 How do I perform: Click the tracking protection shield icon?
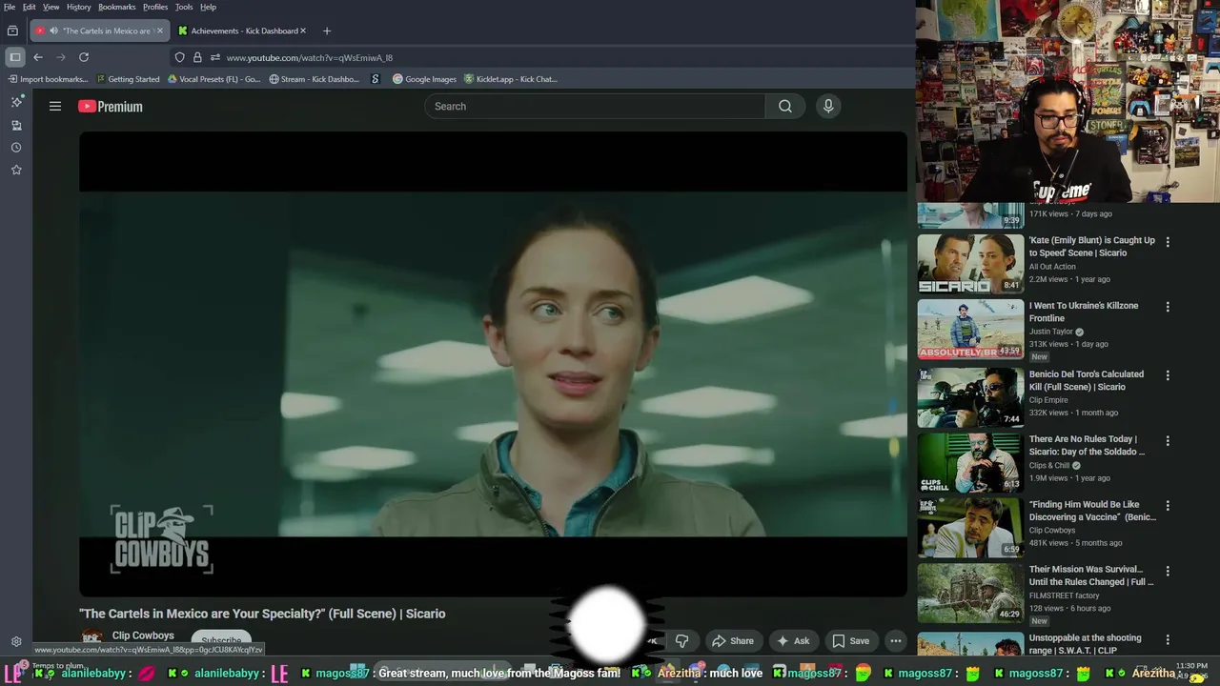(179, 57)
